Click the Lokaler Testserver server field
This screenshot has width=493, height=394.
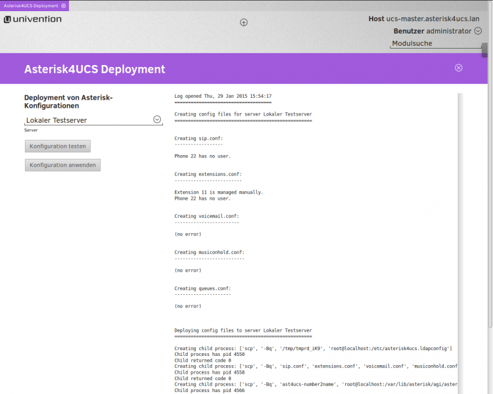93,120
